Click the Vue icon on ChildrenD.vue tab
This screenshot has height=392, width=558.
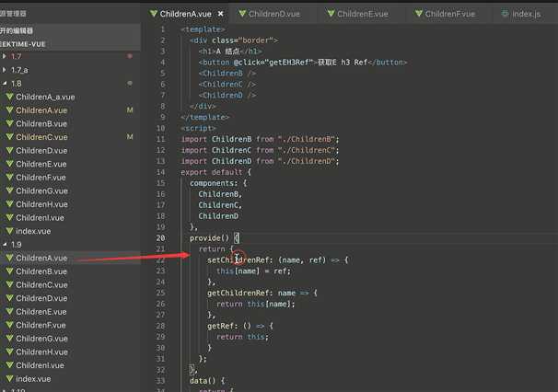coord(242,14)
